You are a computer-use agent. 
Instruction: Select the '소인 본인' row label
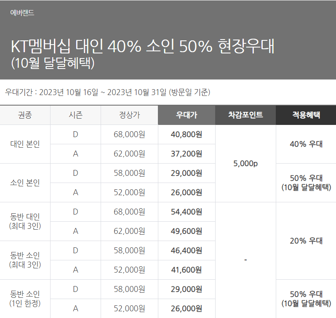(x=25, y=183)
